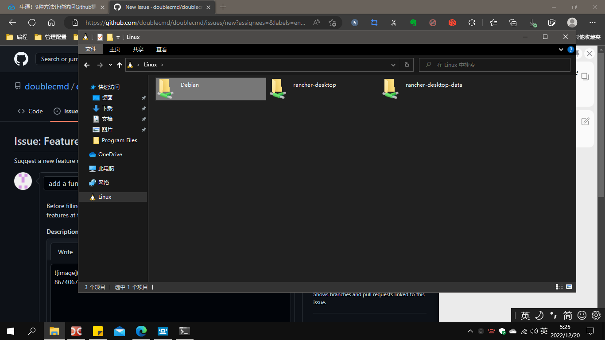Go up one folder level with the up arrow

120,64
